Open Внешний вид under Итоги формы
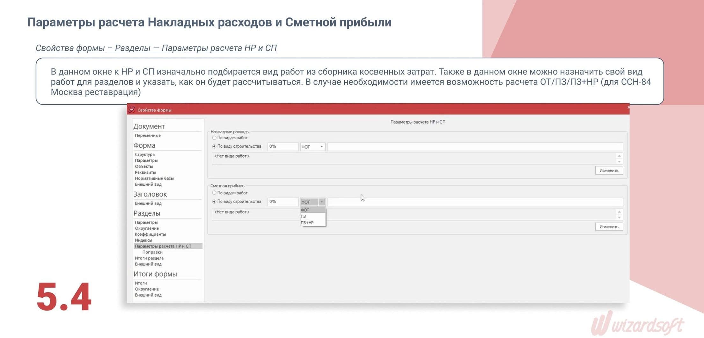This screenshot has height=338, width=704. [x=148, y=295]
